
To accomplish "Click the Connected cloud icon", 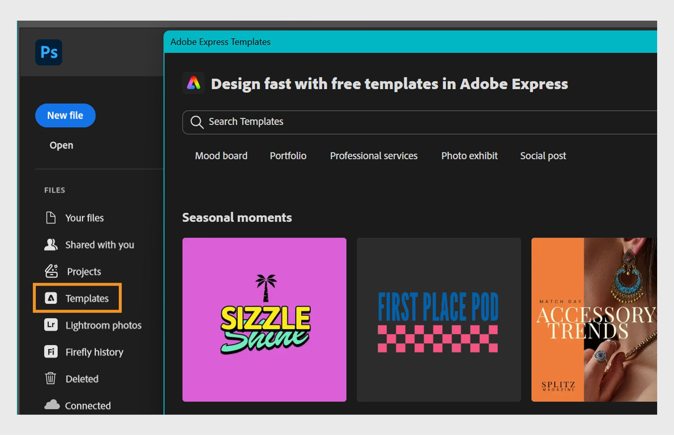I will point(52,405).
